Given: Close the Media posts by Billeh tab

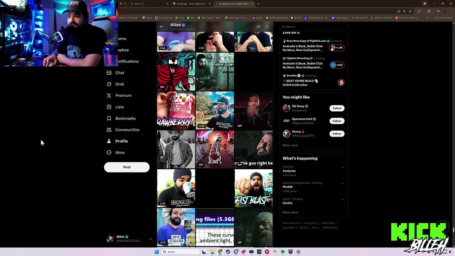Looking at the screenshot, I should (252, 4).
